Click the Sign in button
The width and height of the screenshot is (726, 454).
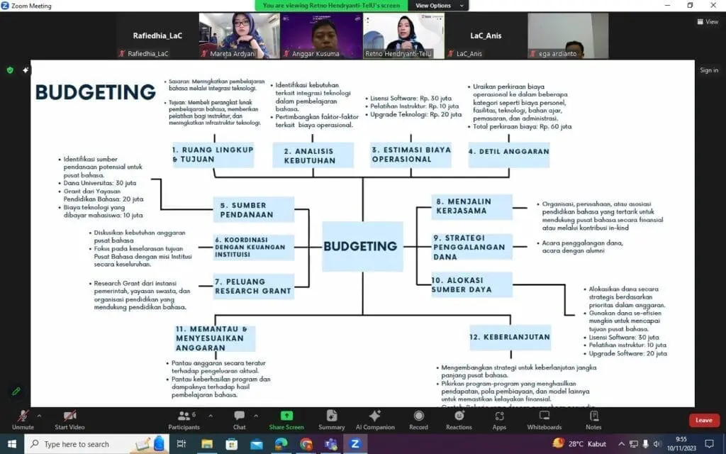point(709,70)
